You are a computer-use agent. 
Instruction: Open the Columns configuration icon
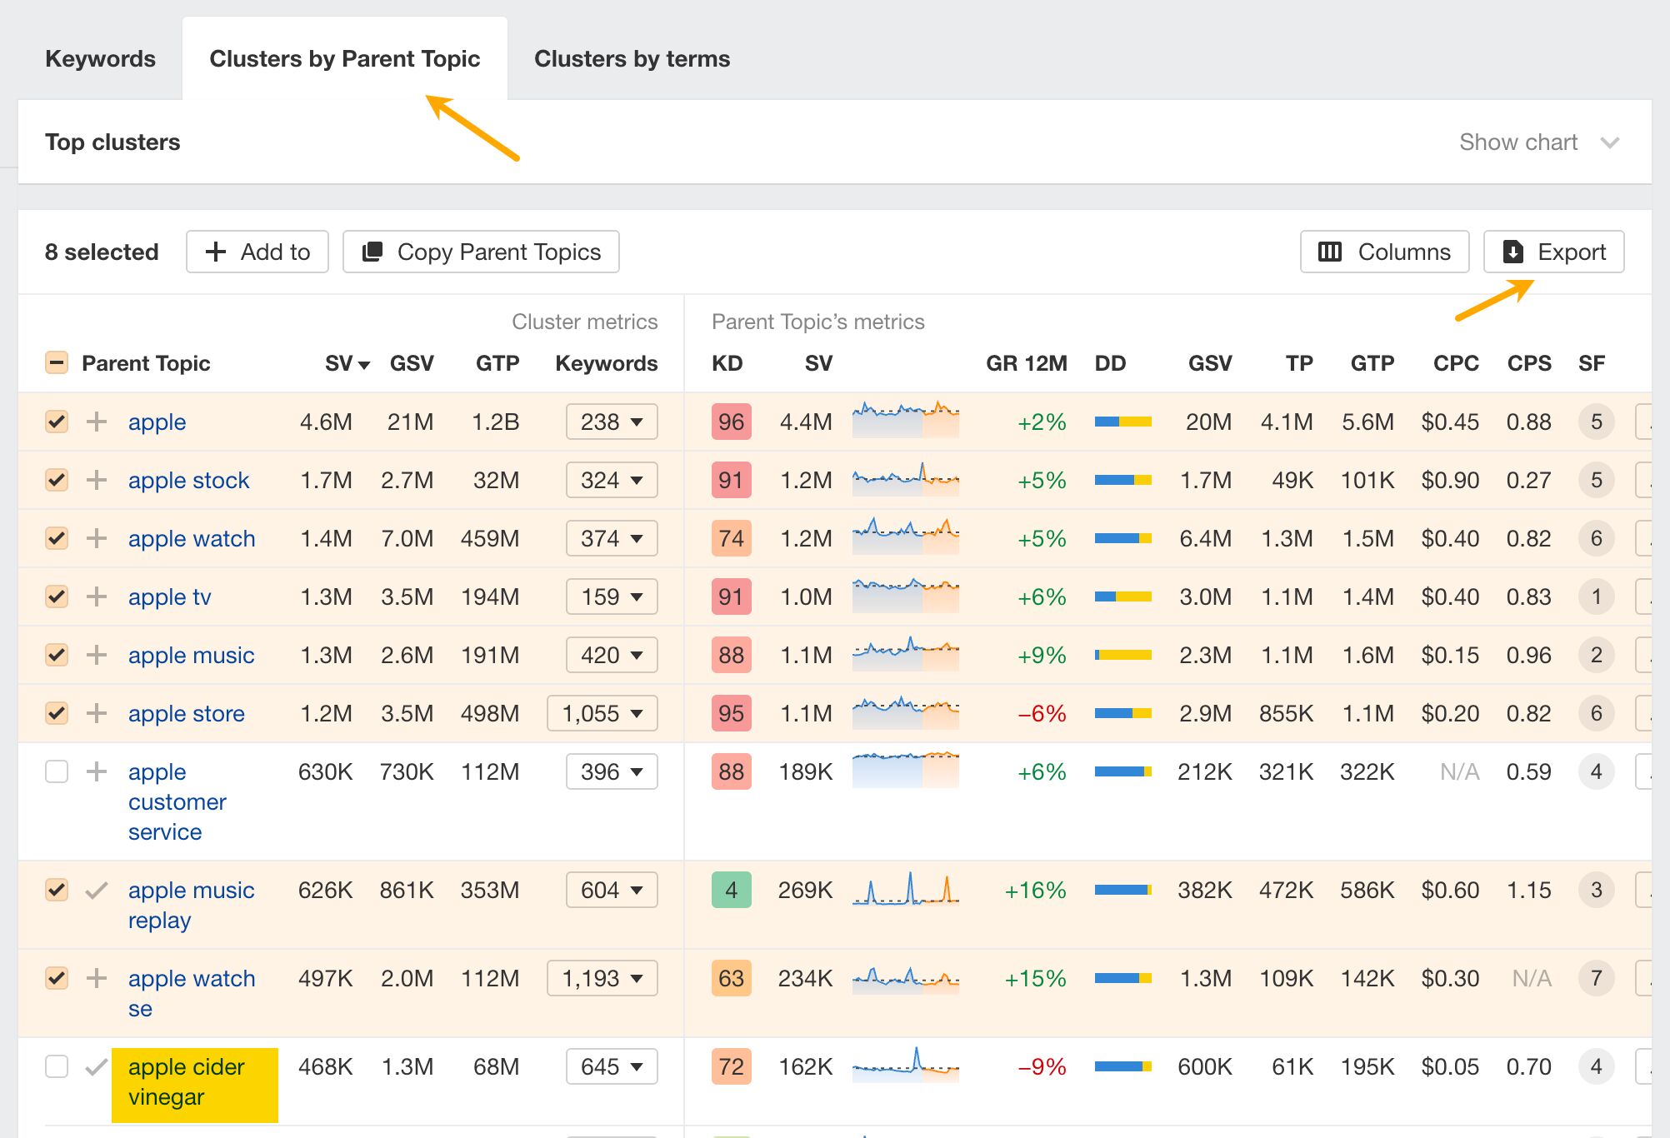(x=1331, y=252)
